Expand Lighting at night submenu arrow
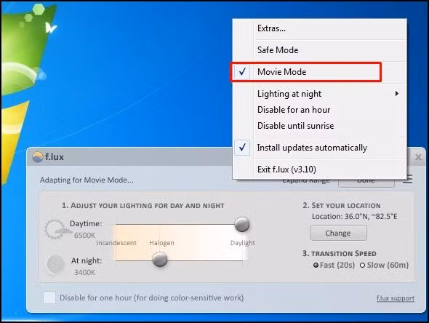429x323 pixels. point(397,94)
